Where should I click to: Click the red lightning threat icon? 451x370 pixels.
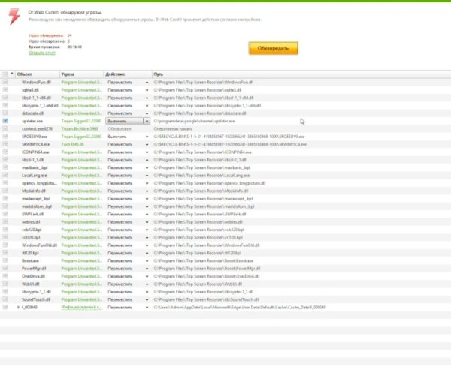tap(14, 17)
